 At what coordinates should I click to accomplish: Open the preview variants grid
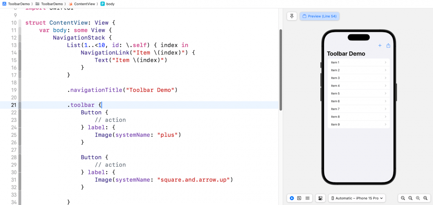(307, 198)
